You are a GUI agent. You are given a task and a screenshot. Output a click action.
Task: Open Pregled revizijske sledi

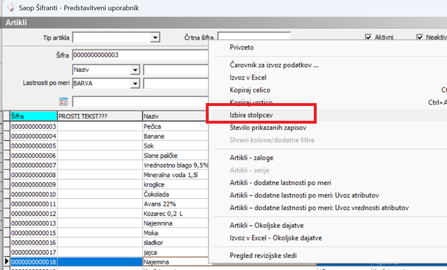pos(263,256)
